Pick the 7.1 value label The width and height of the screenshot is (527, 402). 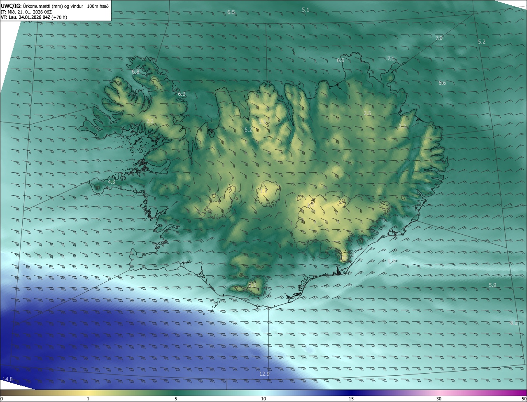[x=391, y=59]
